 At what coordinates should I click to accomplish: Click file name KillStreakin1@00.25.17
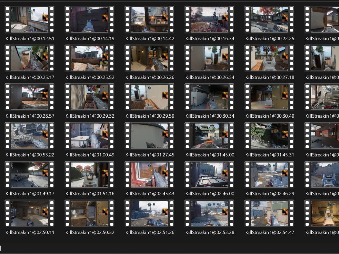point(30,77)
